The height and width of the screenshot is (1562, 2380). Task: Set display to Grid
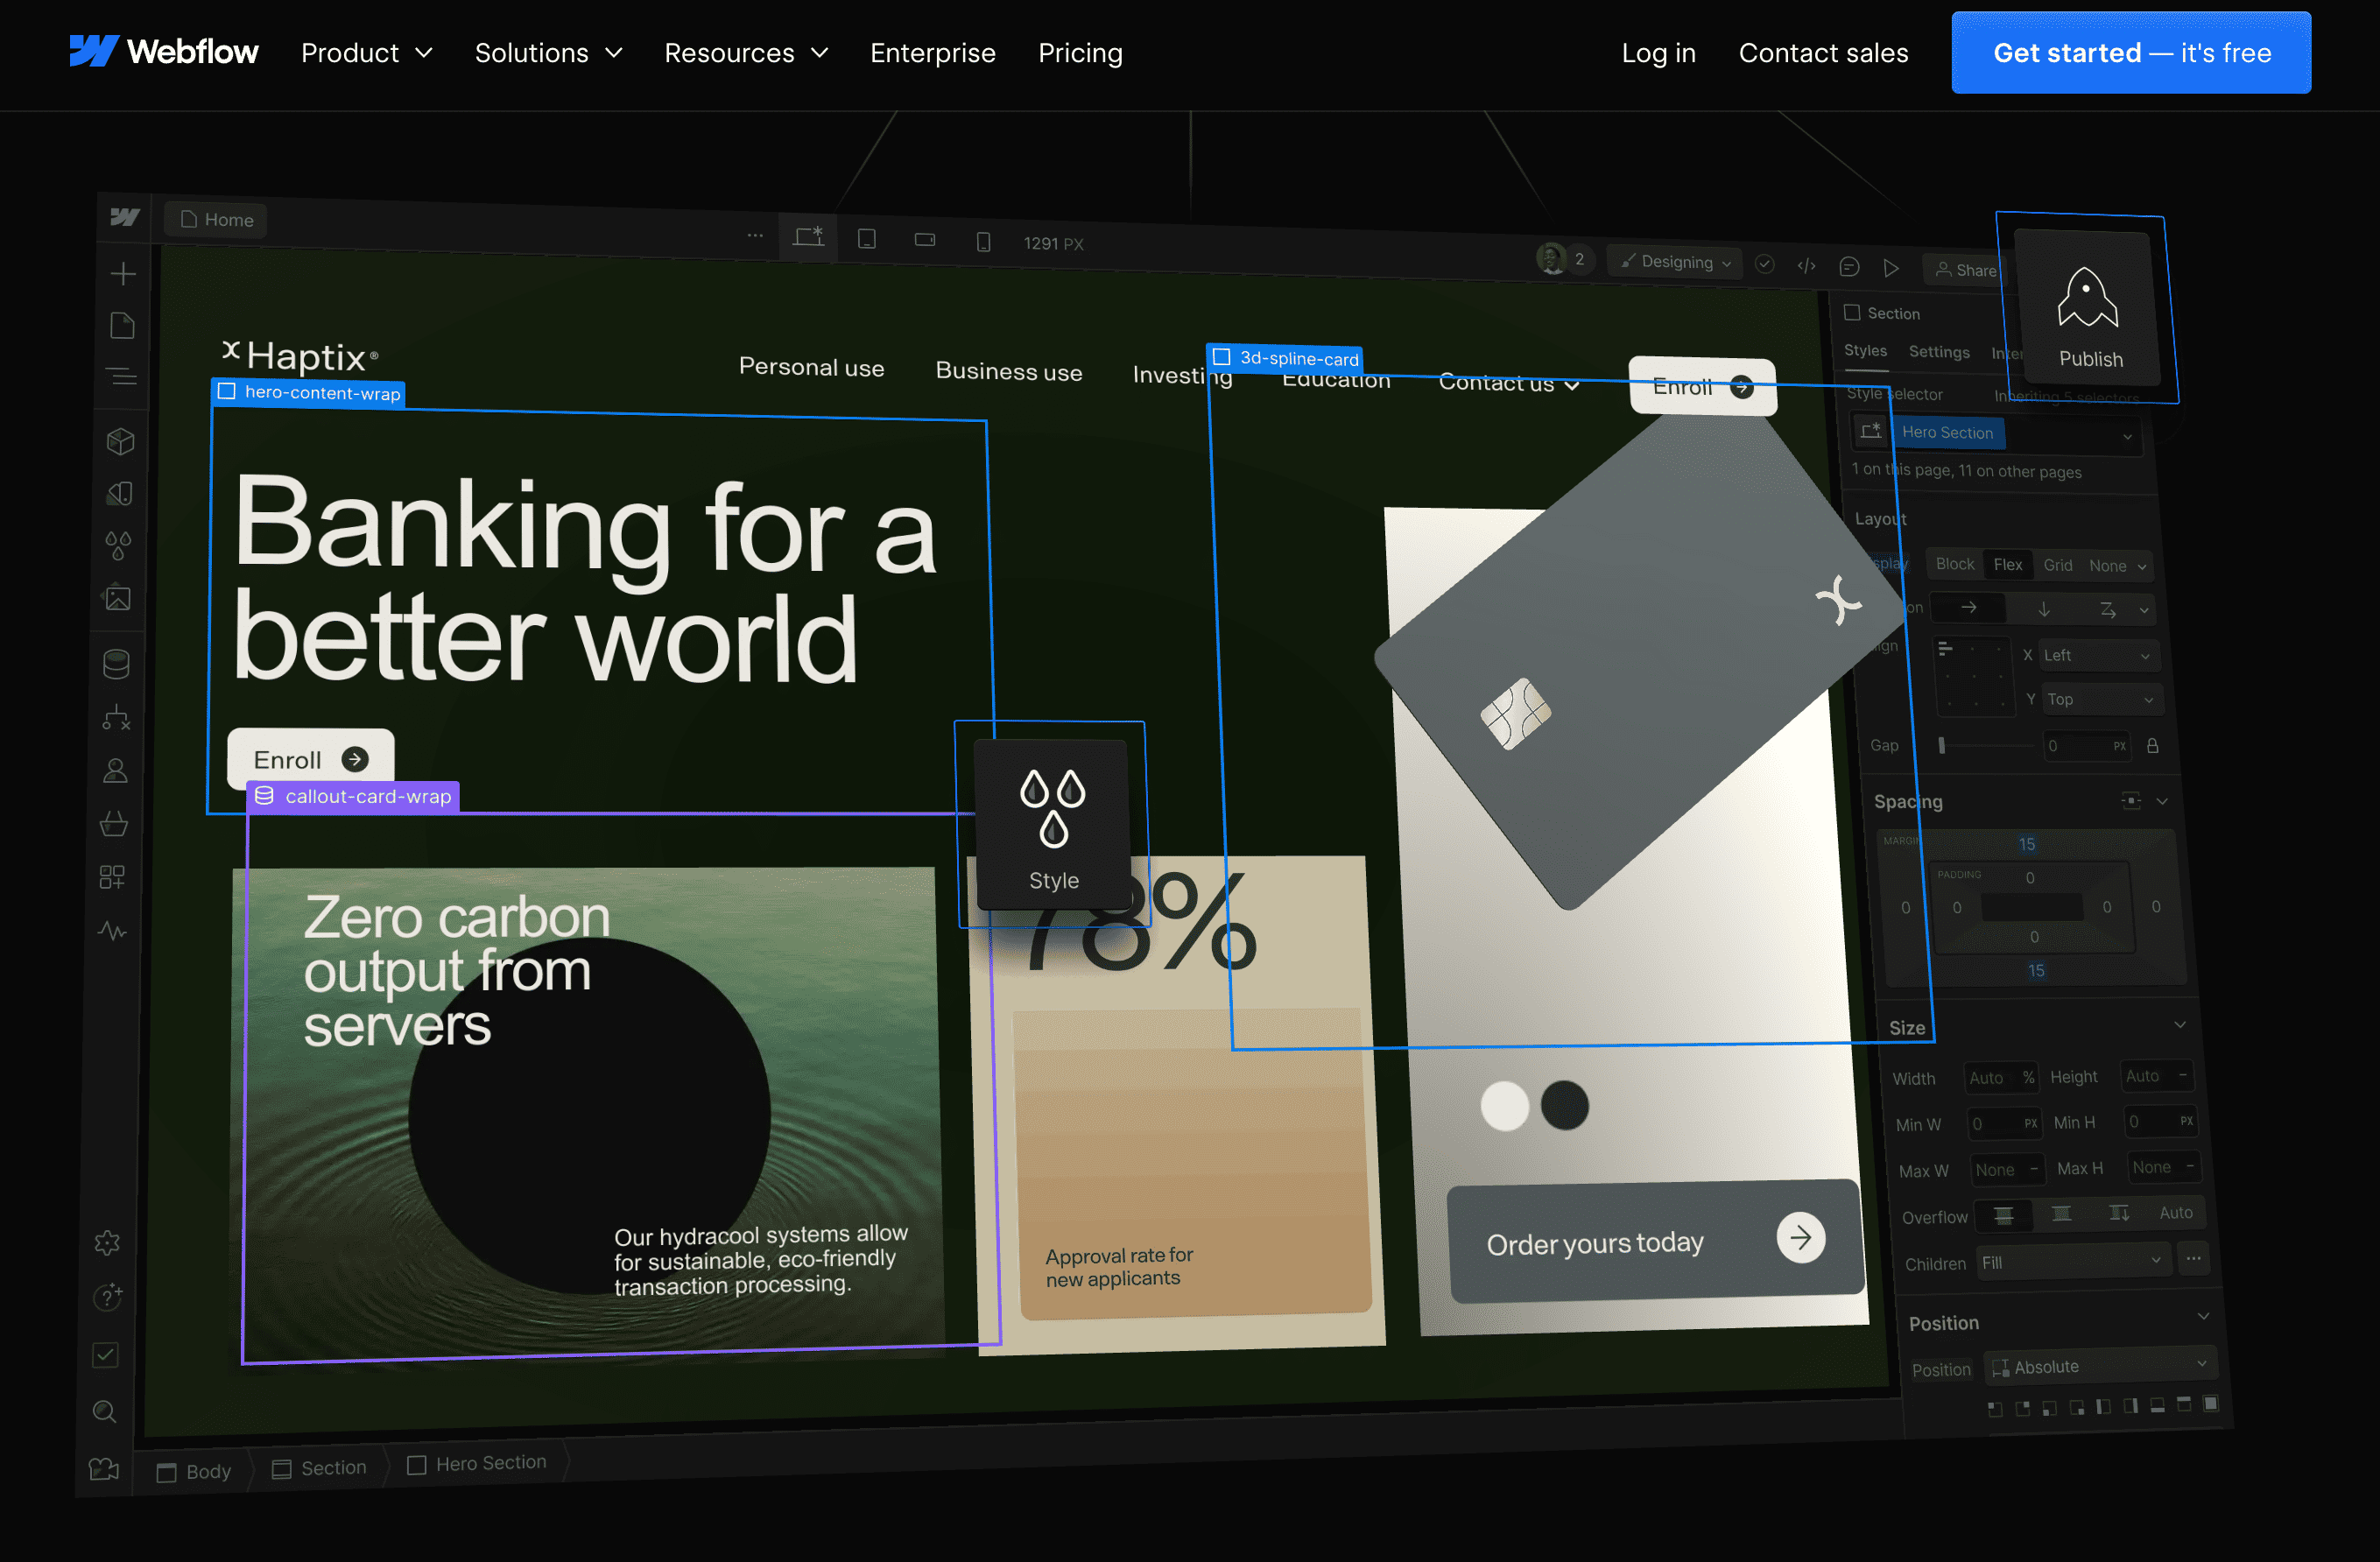(x=2057, y=566)
